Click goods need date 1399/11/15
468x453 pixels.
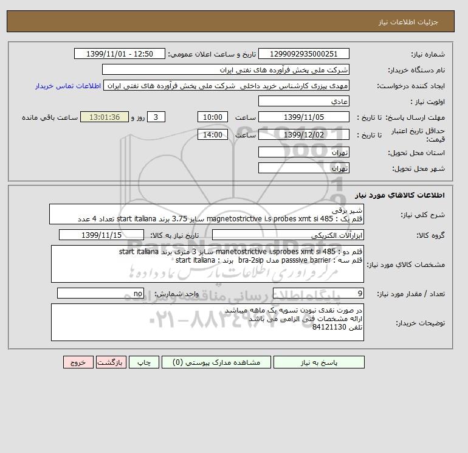point(102,235)
